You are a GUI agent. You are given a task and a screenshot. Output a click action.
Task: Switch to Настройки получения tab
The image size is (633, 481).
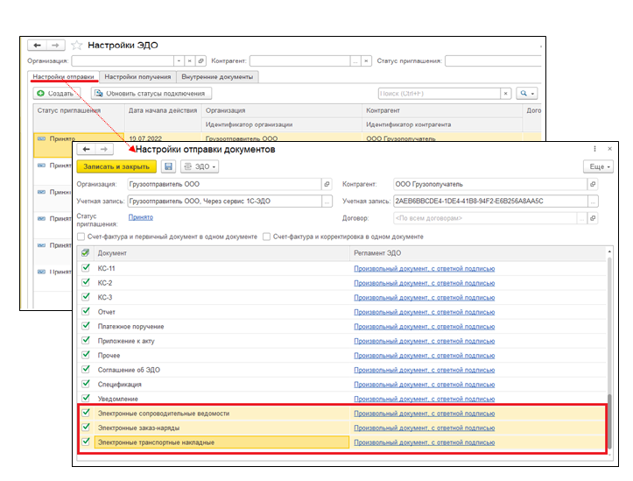[137, 76]
